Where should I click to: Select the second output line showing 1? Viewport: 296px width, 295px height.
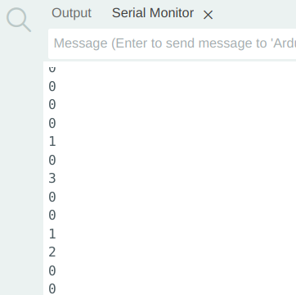(52, 234)
